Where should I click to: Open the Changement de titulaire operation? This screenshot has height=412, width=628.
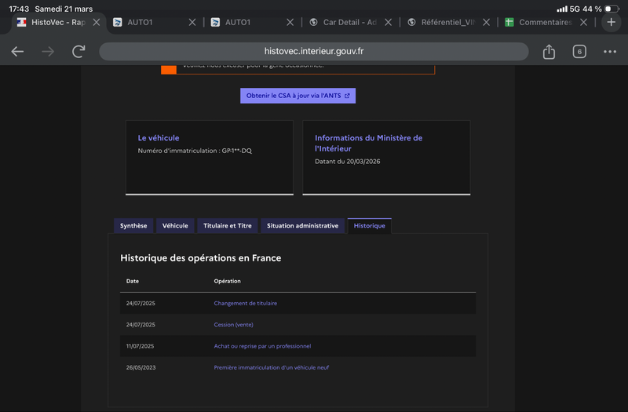tap(245, 303)
